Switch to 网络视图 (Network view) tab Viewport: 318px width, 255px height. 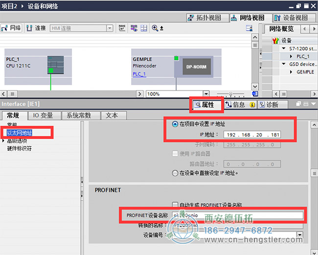251,18
